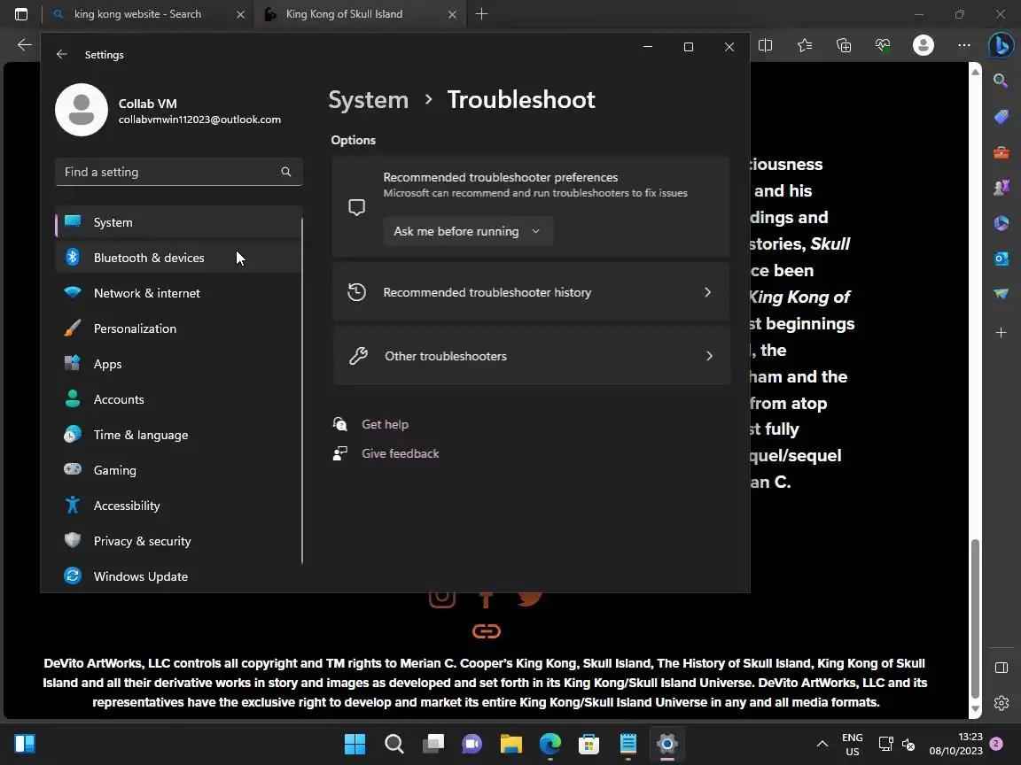This screenshot has width=1021, height=765.
Task: Show hidden system tray icons
Action: [822, 744]
